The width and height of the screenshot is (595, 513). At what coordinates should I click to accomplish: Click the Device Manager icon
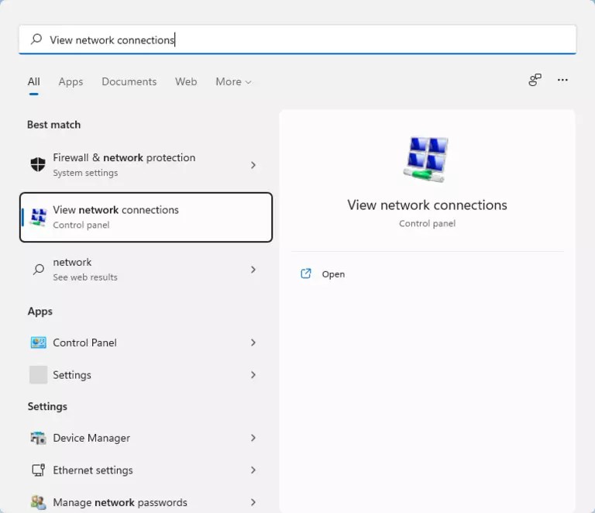pos(38,438)
